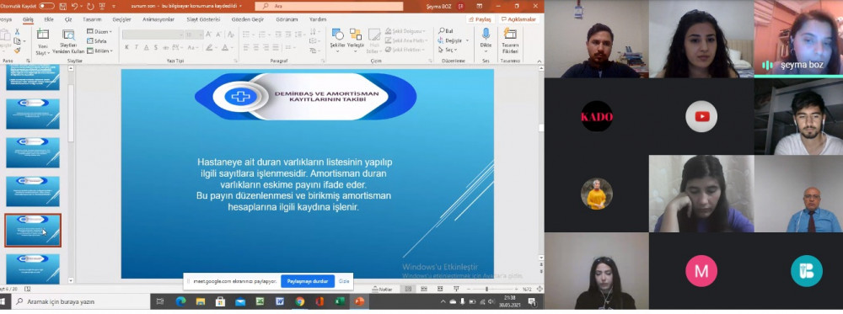Image resolution: width=843 pixels, height=314 pixels.
Task: Switch to the Slayt Gösterisi tab
Action: tap(203, 19)
